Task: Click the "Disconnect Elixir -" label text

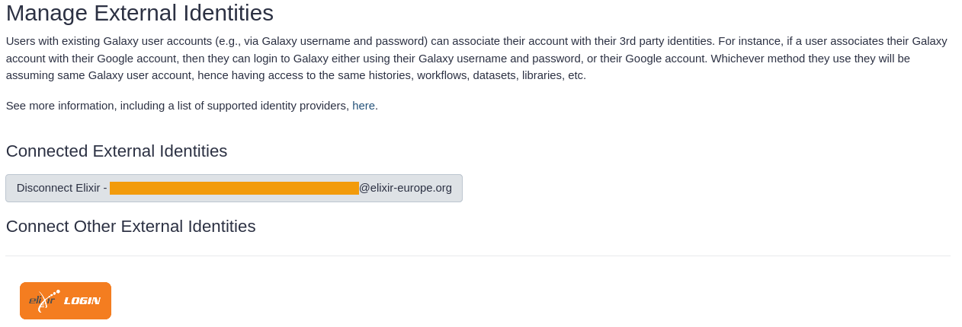Action: tap(62, 188)
